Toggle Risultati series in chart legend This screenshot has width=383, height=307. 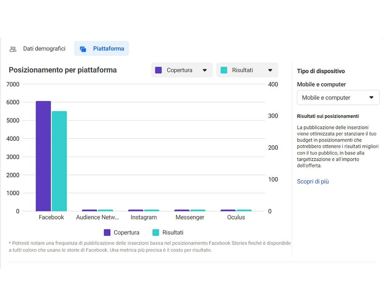(x=168, y=232)
